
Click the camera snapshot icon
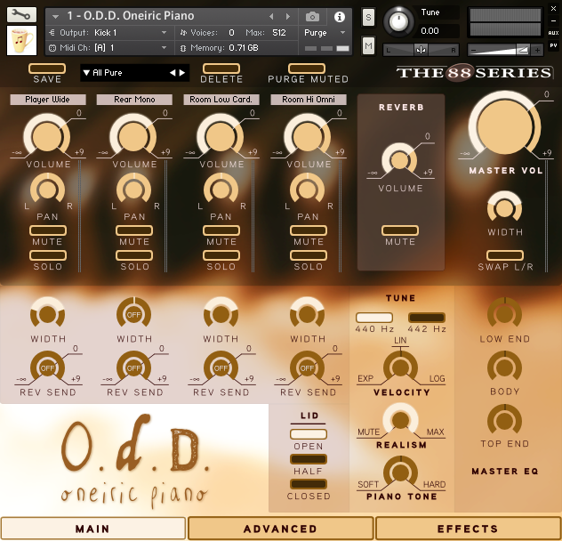(312, 16)
